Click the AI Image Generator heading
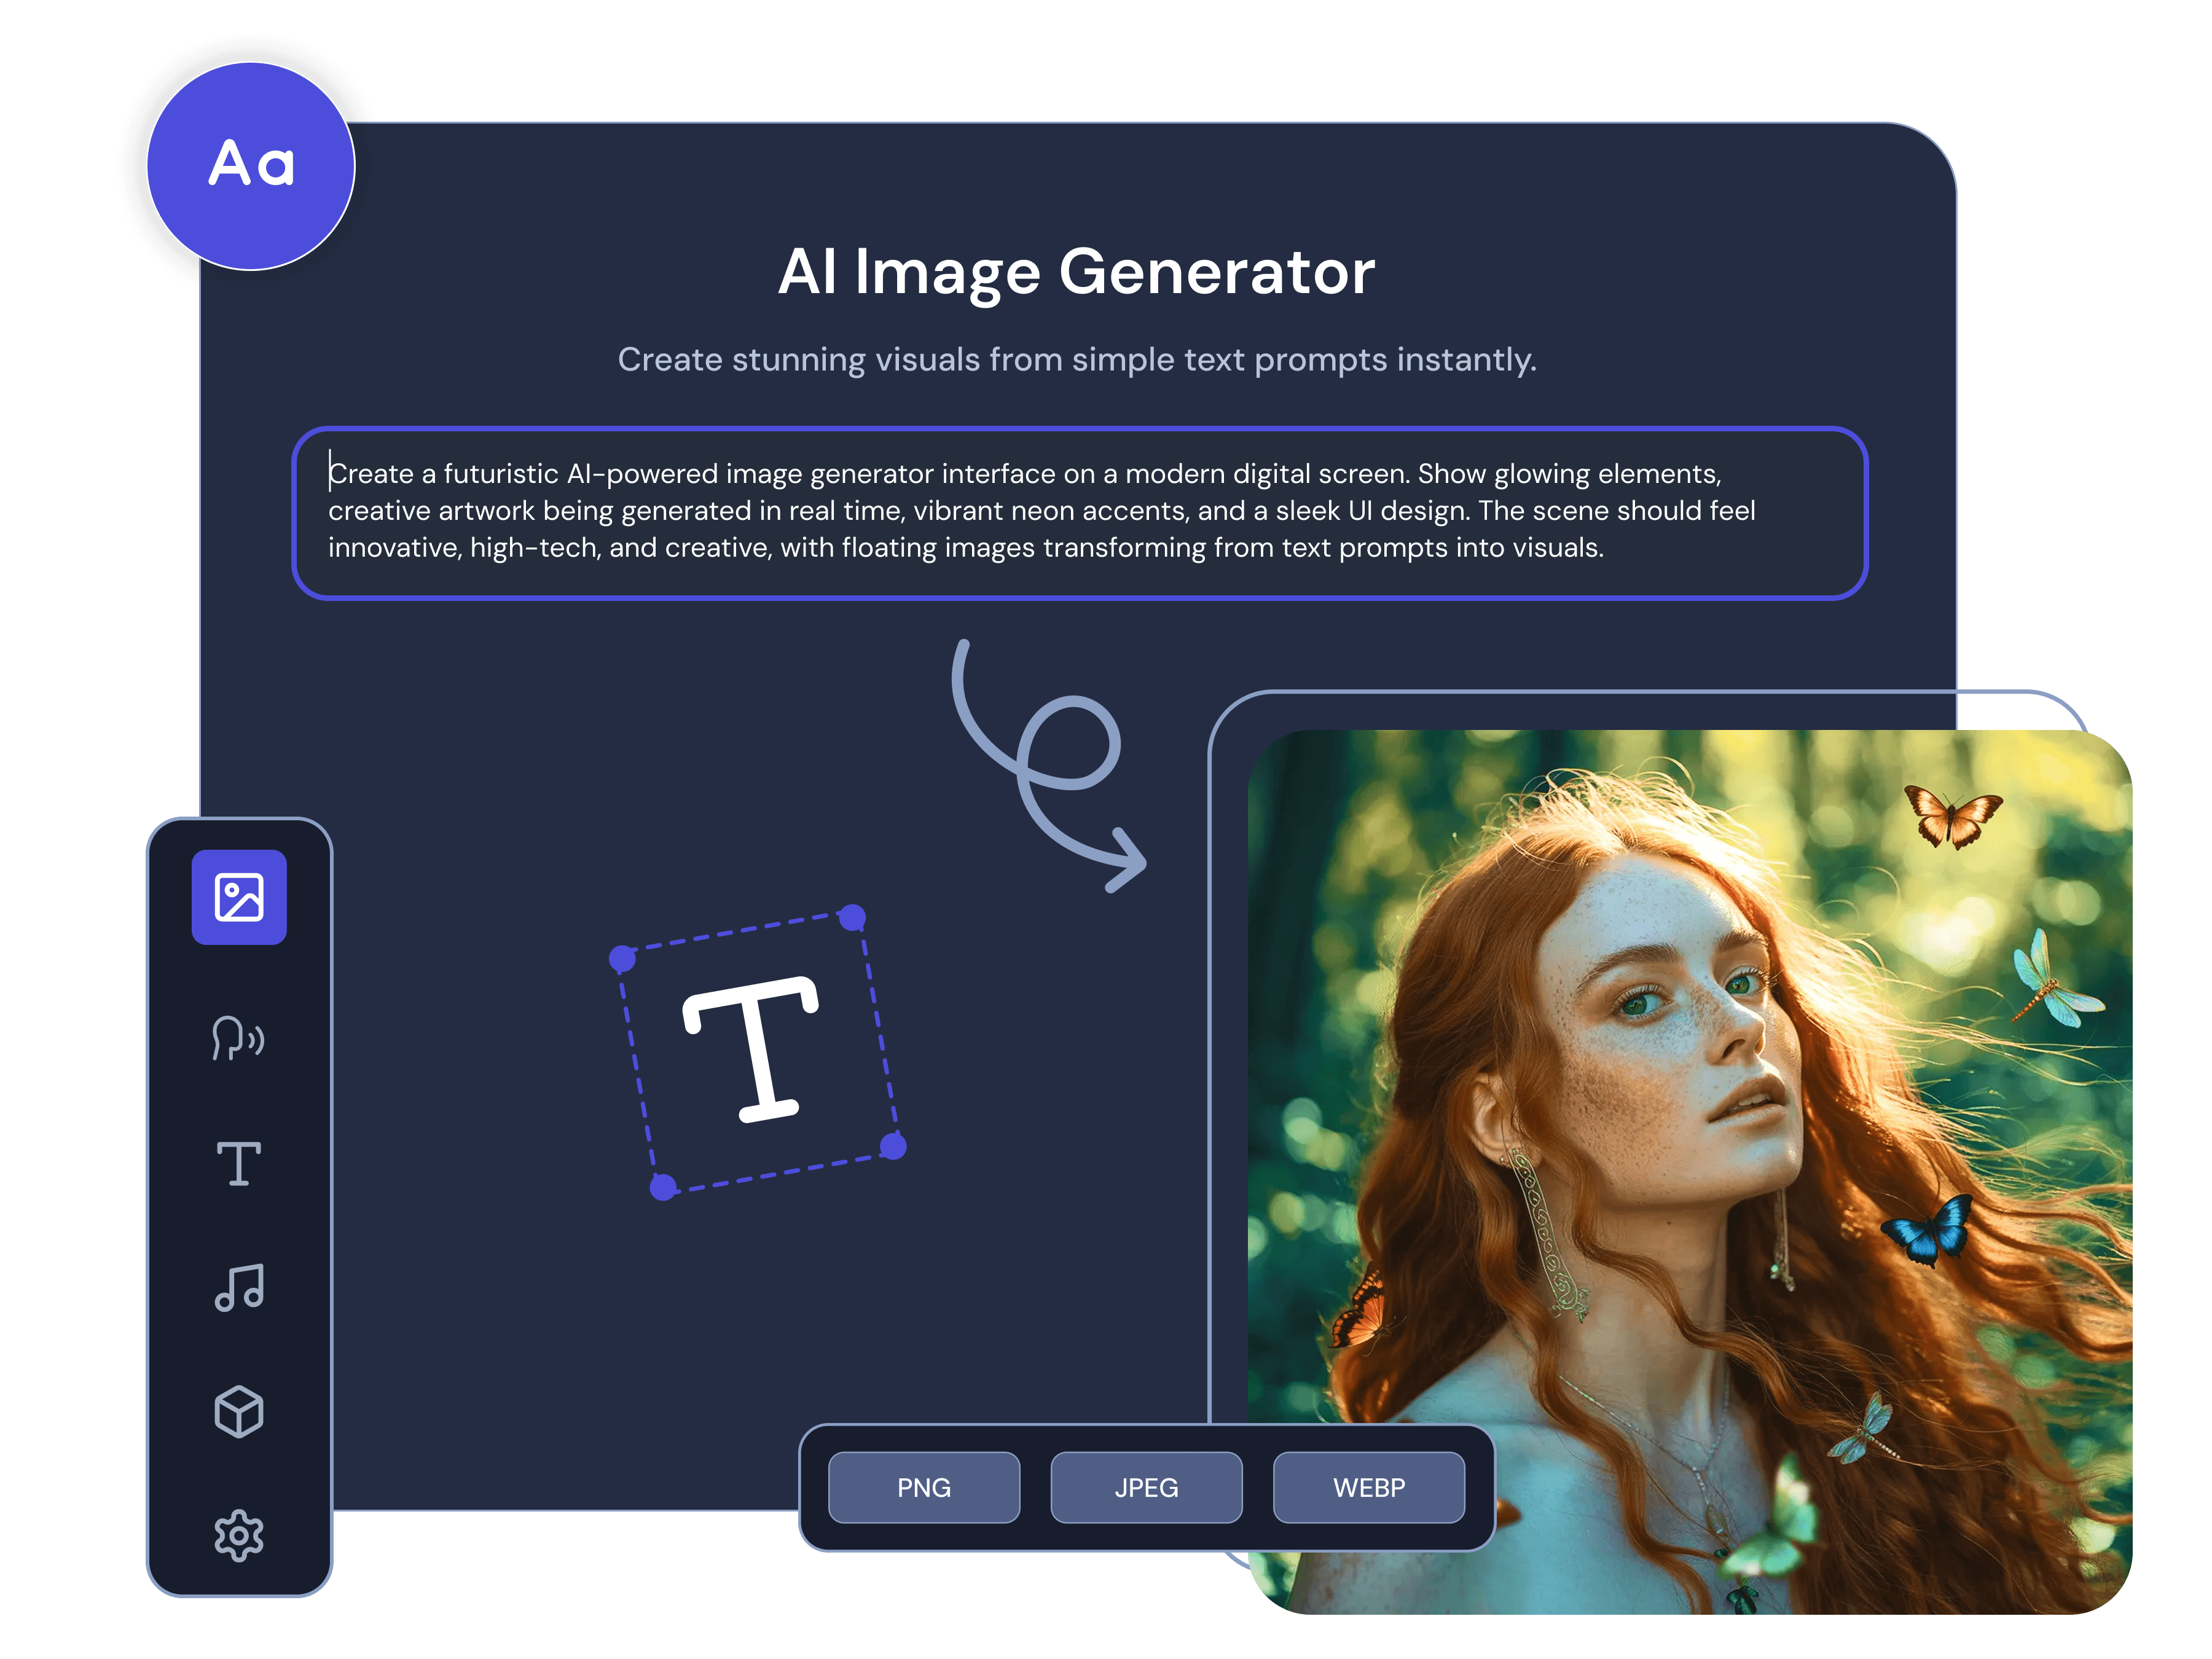Viewport: 2212px width, 1659px height. (x=1077, y=272)
